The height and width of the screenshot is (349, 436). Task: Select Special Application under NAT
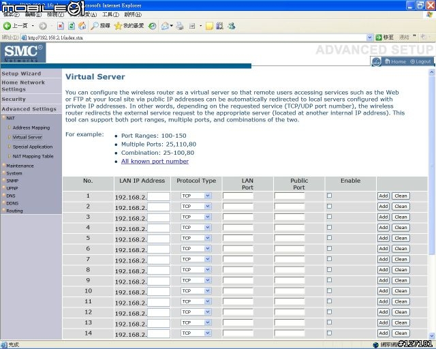coord(33,147)
